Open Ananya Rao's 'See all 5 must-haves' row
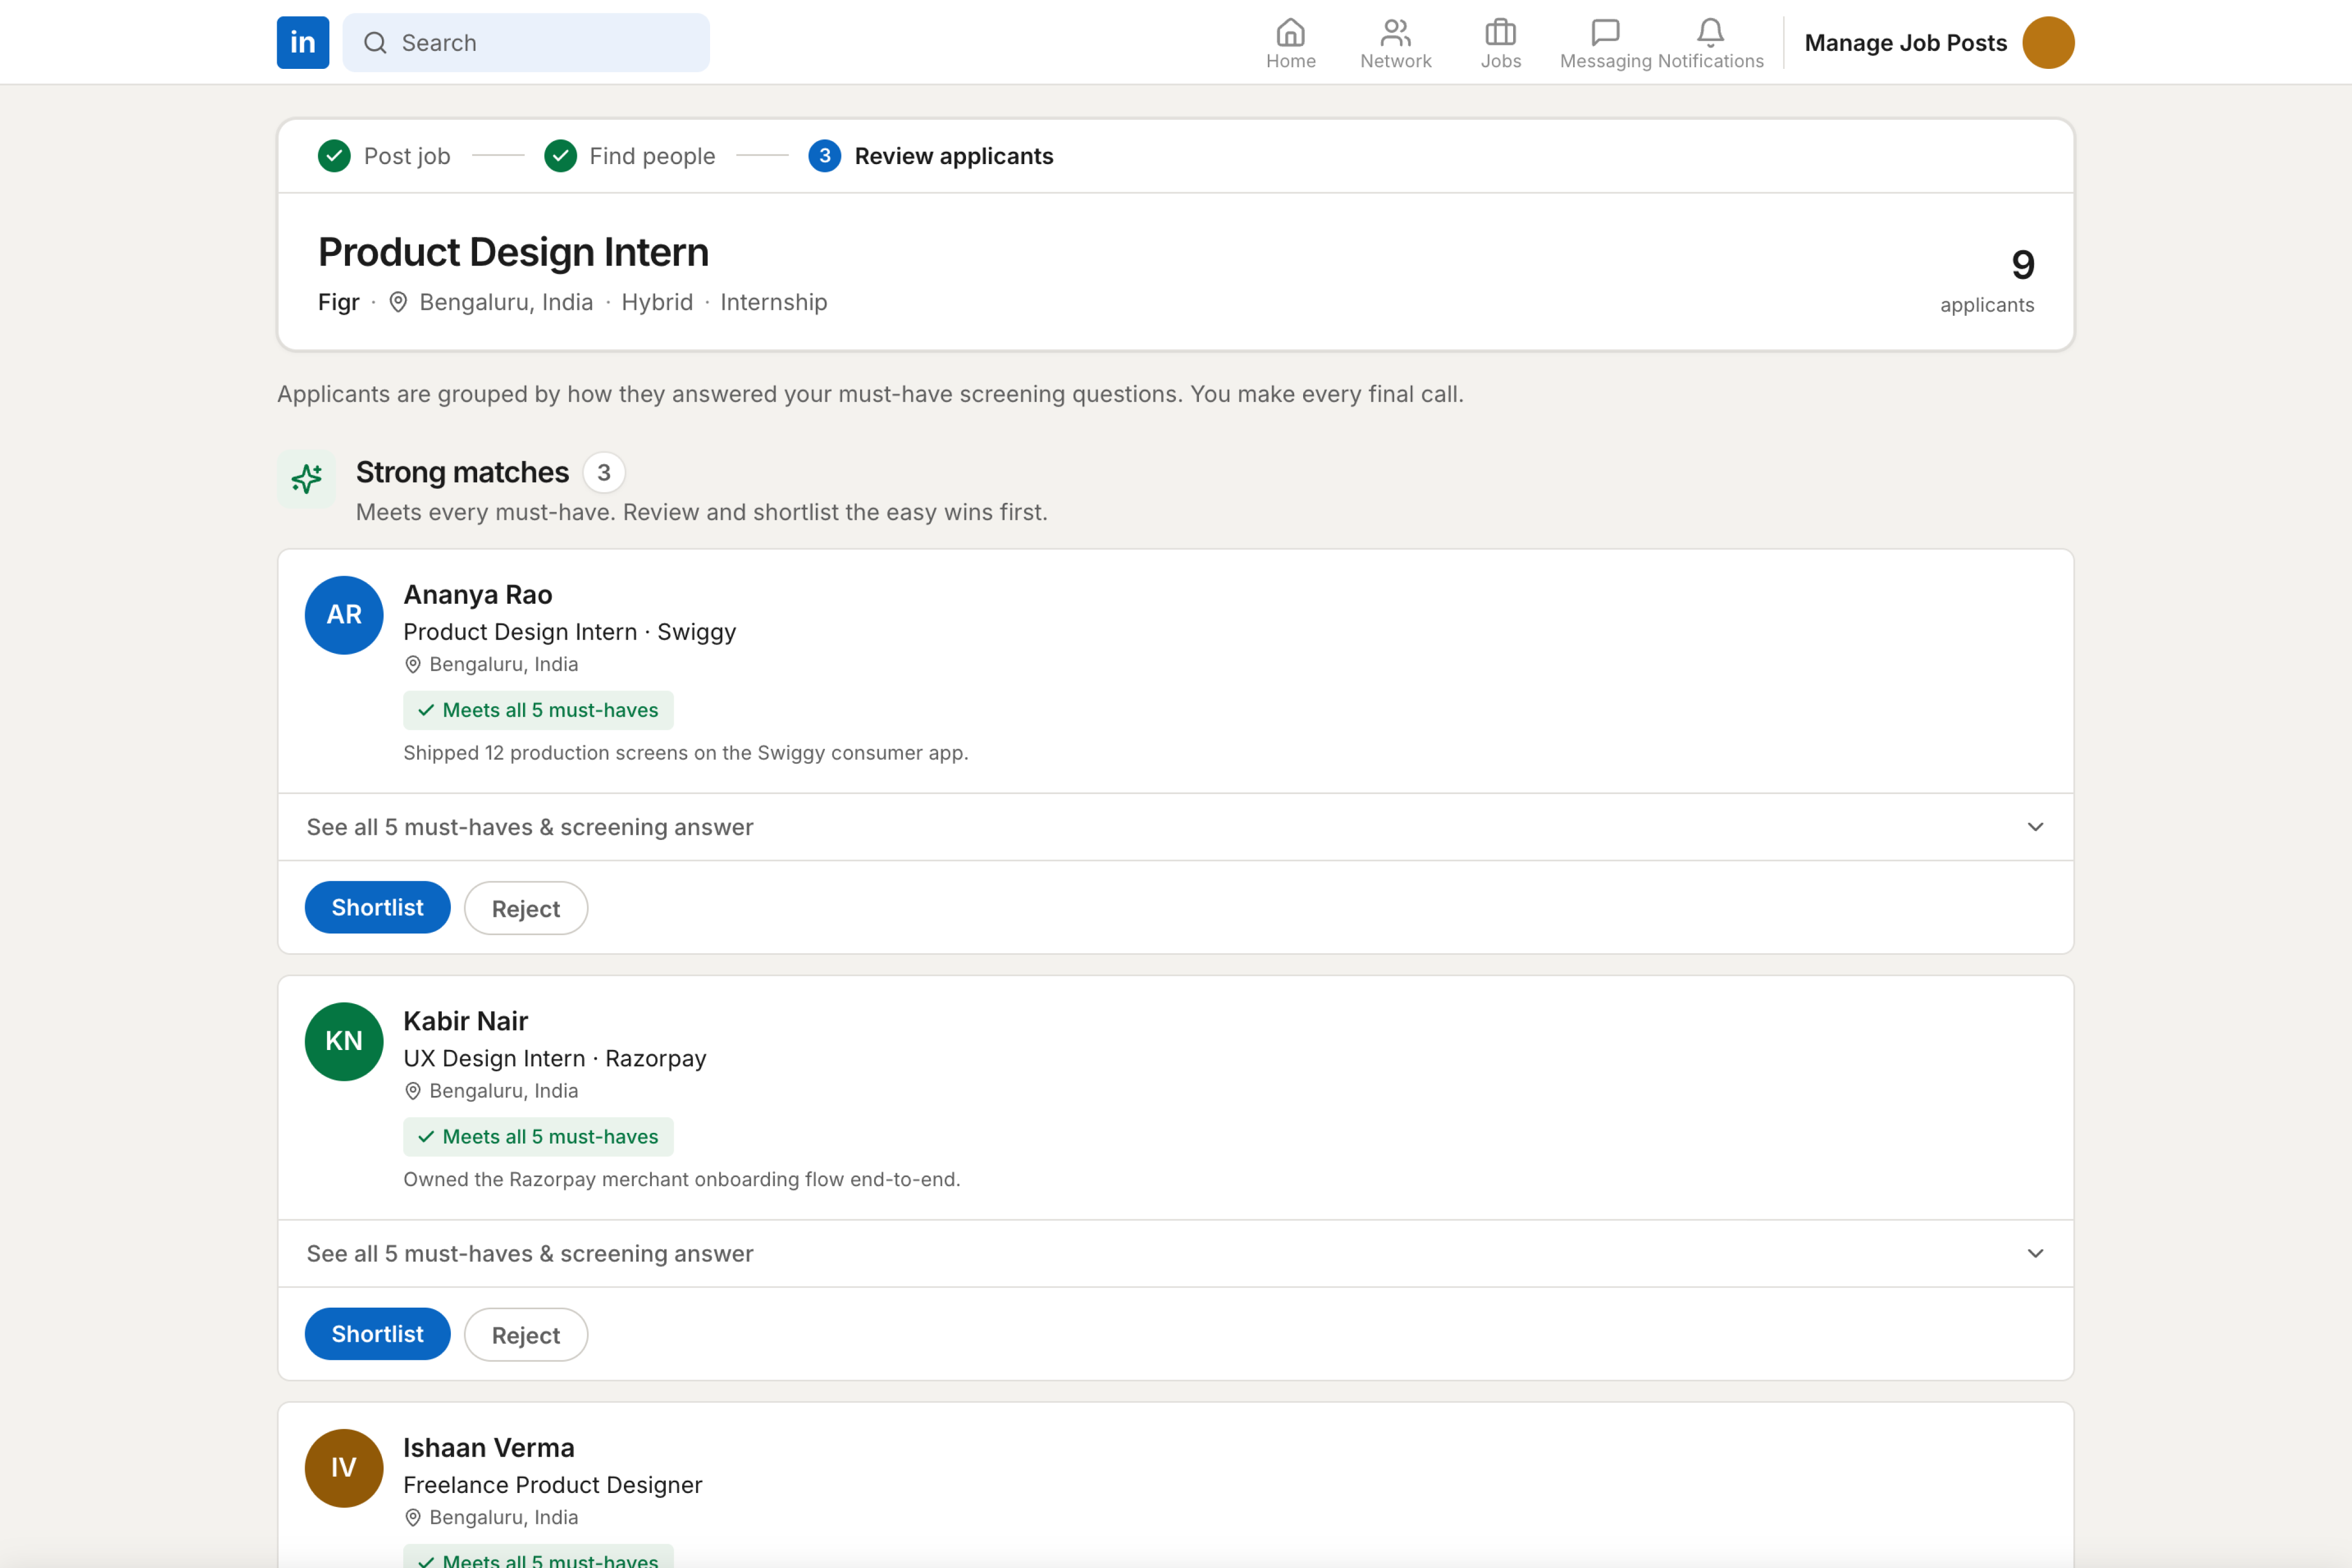 [1176, 827]
